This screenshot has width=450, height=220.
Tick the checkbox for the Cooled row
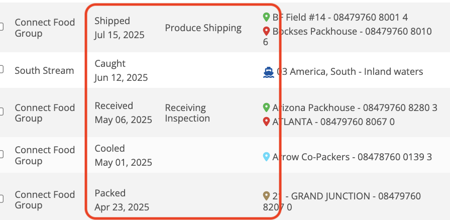point(2,155)
